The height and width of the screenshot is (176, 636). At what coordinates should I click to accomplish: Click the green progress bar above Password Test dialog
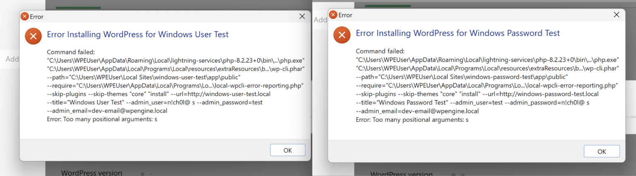click(x=388, y=6)
